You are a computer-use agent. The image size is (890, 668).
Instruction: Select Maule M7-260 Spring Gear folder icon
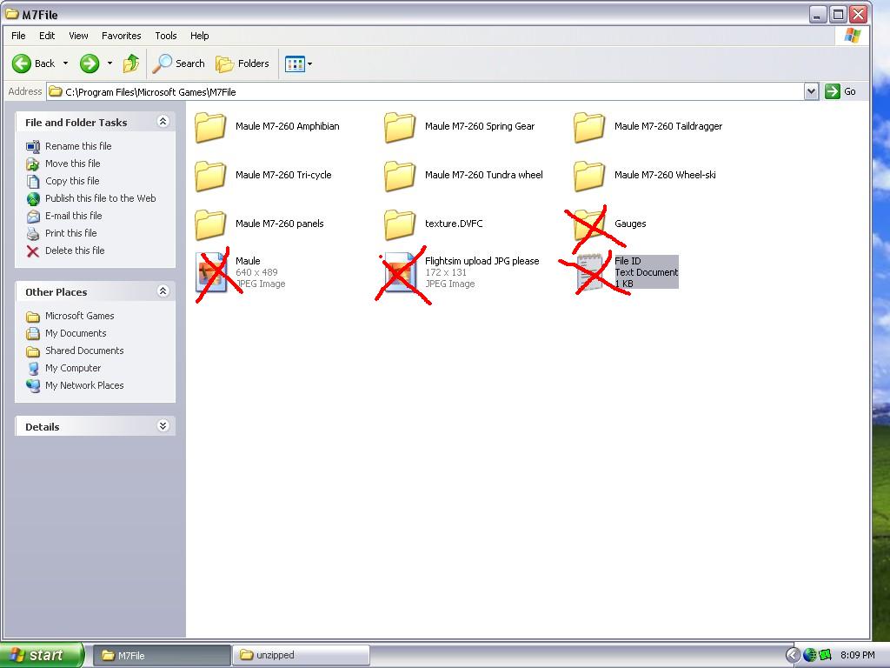point(400,127)
